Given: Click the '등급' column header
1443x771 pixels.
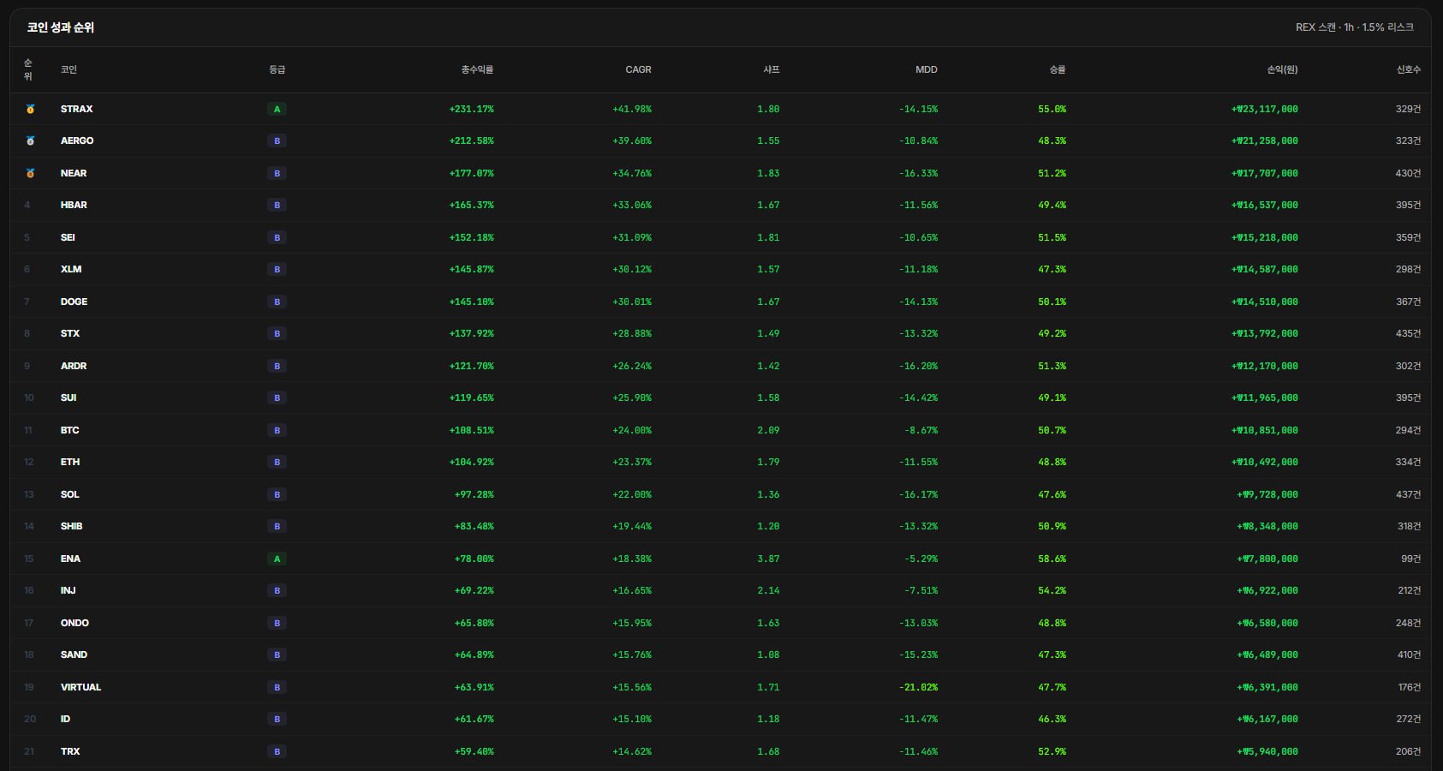Looking at the screenshot, I should (x=277, y=69).
